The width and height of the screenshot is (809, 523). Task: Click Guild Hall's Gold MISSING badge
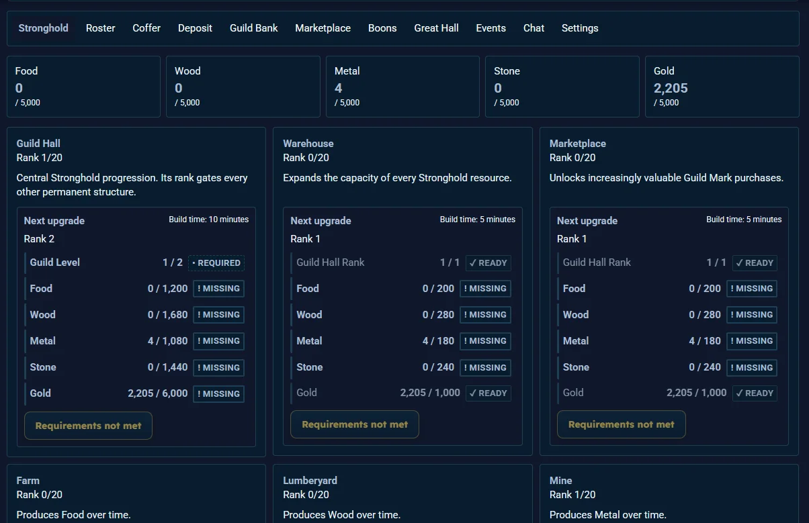point(218,394)
